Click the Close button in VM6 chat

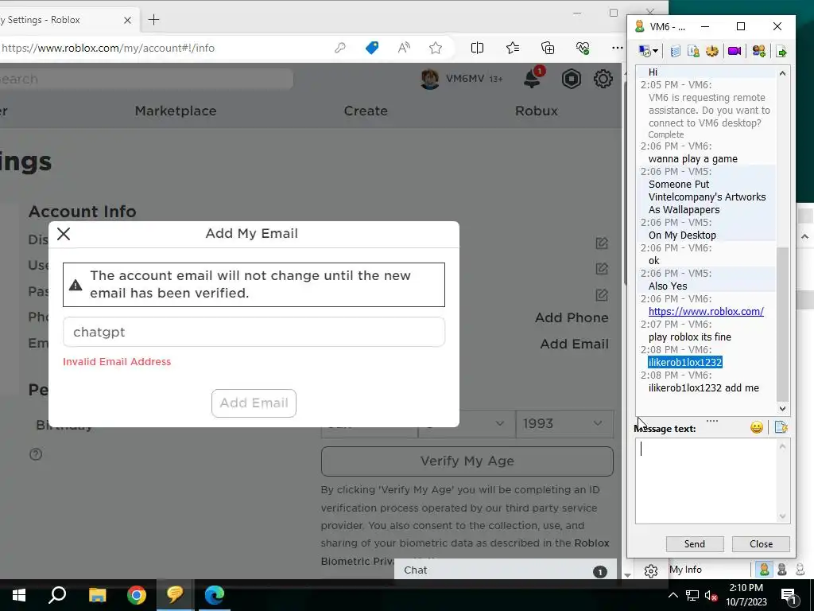click(x=761, y=544)
